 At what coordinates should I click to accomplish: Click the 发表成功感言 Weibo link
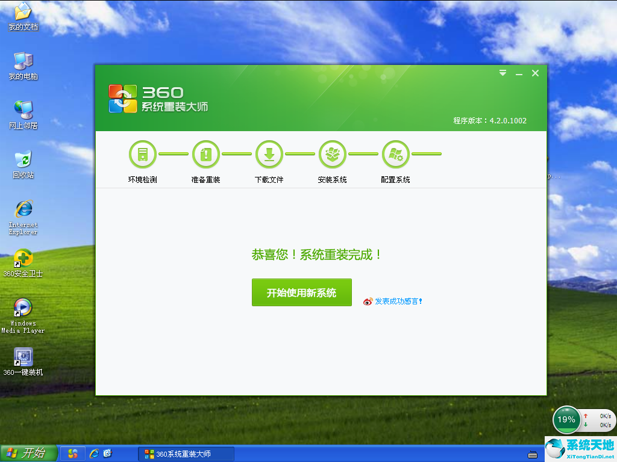(x=398, y=301)
